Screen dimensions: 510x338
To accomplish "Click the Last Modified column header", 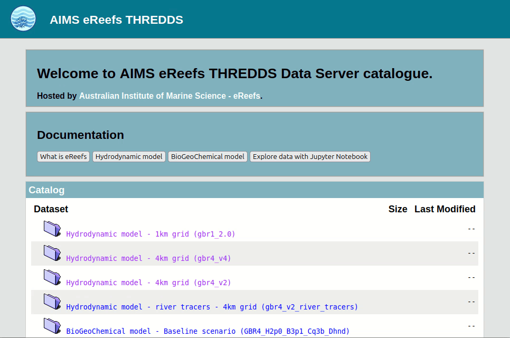I will tap(445, 209).
